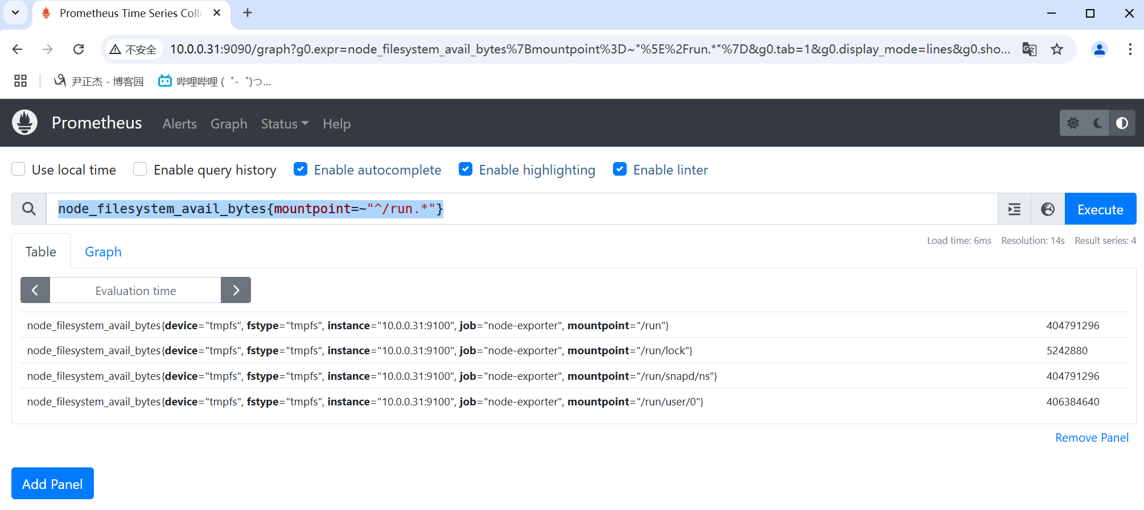Click the value 406384640
The image size is (1144, 510).
1073,401
